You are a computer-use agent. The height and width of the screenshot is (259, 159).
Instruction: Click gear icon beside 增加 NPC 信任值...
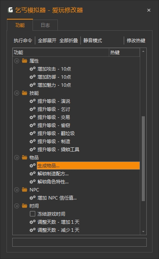pyautogui.click(x=33, y=198)
